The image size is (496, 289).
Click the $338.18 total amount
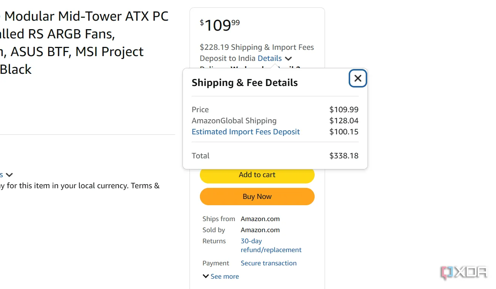click(343, 156)
